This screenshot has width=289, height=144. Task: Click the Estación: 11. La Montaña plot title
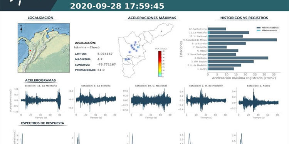[41, 86]
